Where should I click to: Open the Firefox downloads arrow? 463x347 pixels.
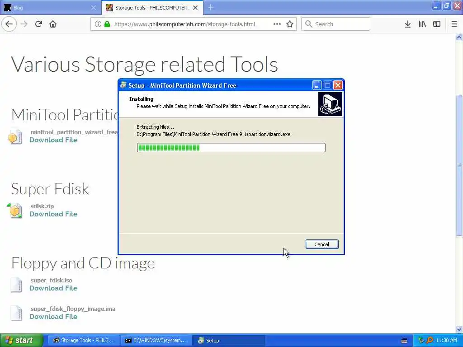point(408,24)
